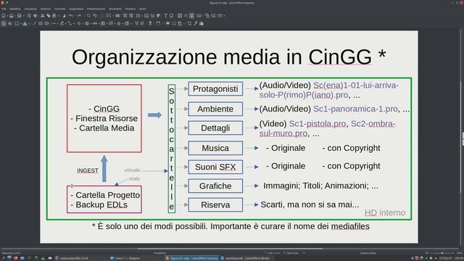
Task: Open the File menu
Action: 4,9
